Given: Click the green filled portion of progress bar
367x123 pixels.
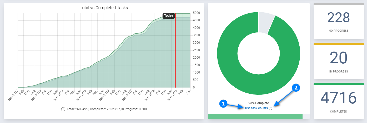Looking at the screenshot, I should tap(255, 116).
